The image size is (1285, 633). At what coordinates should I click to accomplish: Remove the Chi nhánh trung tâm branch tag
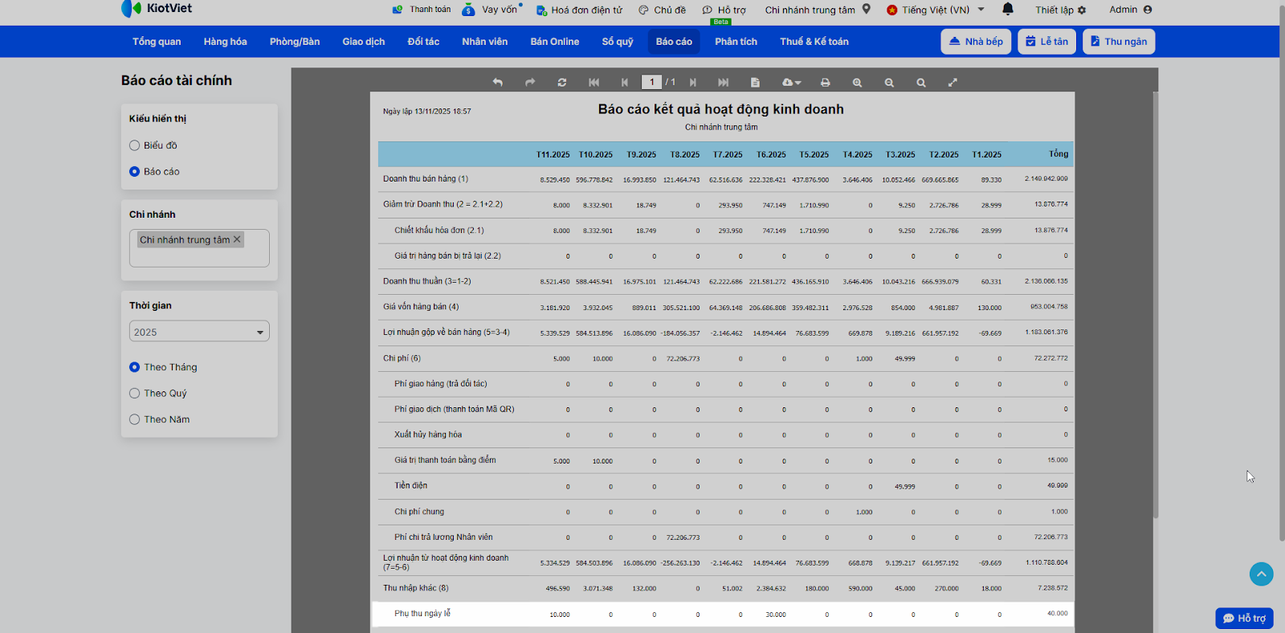[x=237, y=239]
